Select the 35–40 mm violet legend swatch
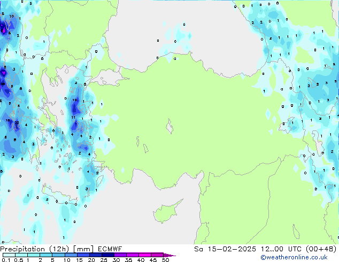Screen dimensions: 339x262 [132, 255]
